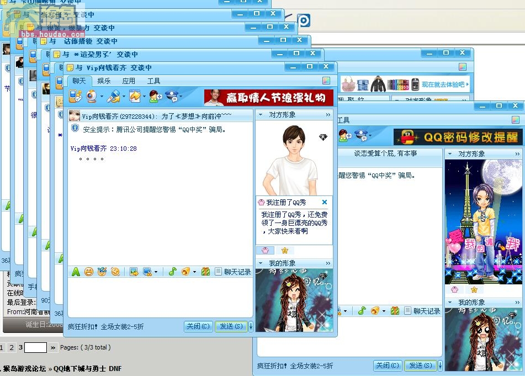Open the send file dropdown arrow
This screenshot has height=376, width=525.
click(144, 97)
